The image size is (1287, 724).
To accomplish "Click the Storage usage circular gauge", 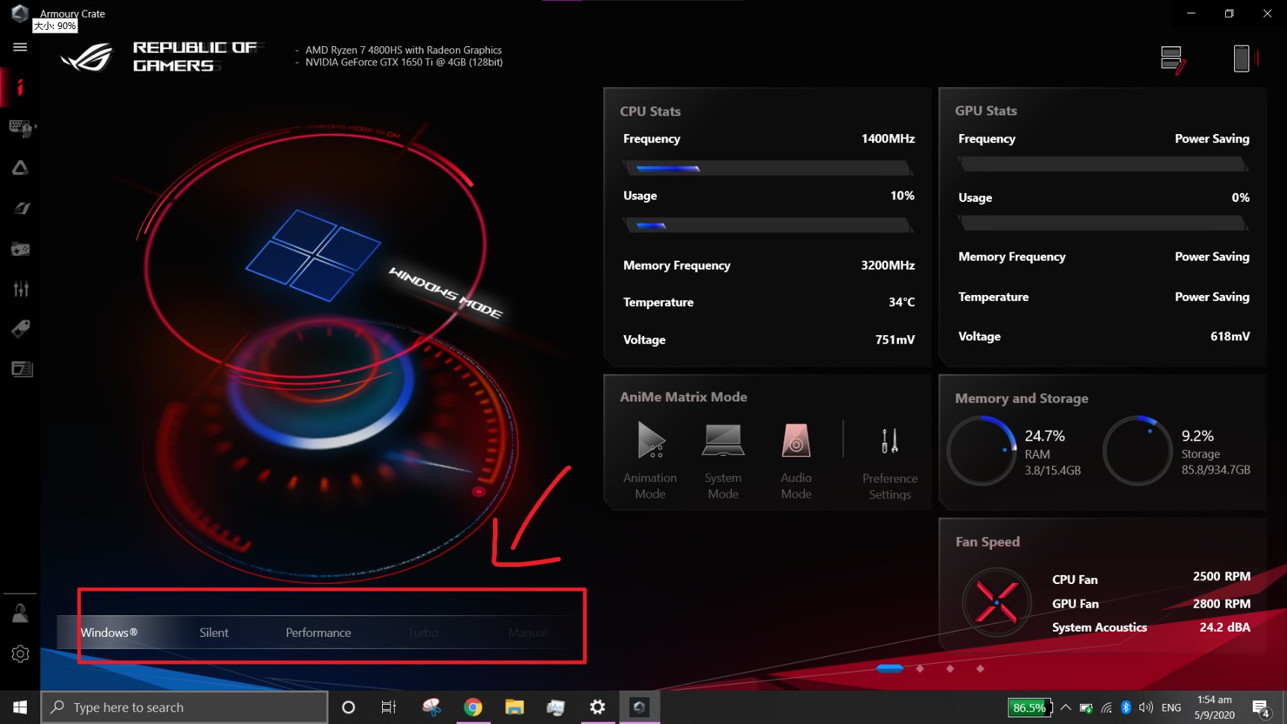I will pyautogui.click(x=1137, y=451).
